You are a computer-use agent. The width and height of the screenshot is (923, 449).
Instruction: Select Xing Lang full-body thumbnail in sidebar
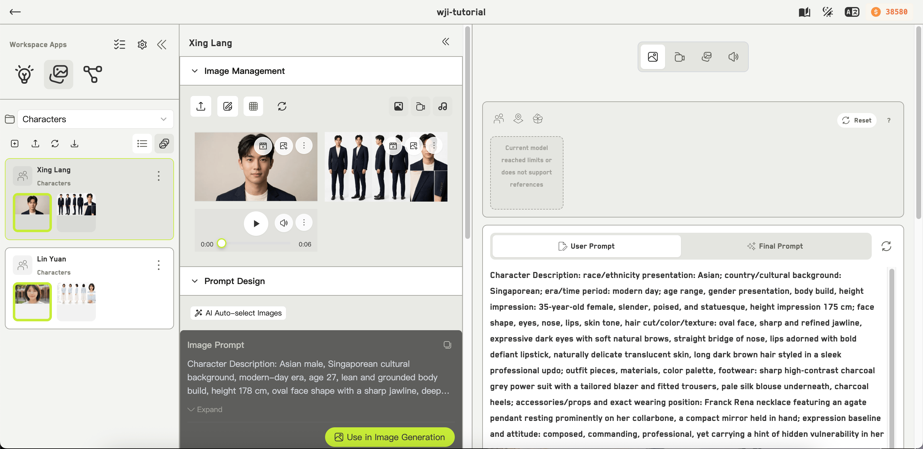[76, 212]
